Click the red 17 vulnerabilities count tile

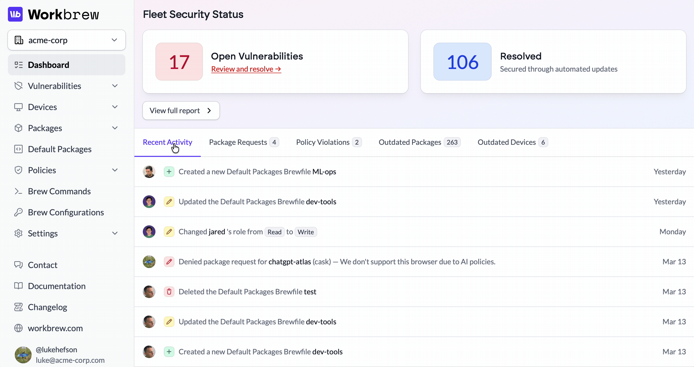[179, 62]
